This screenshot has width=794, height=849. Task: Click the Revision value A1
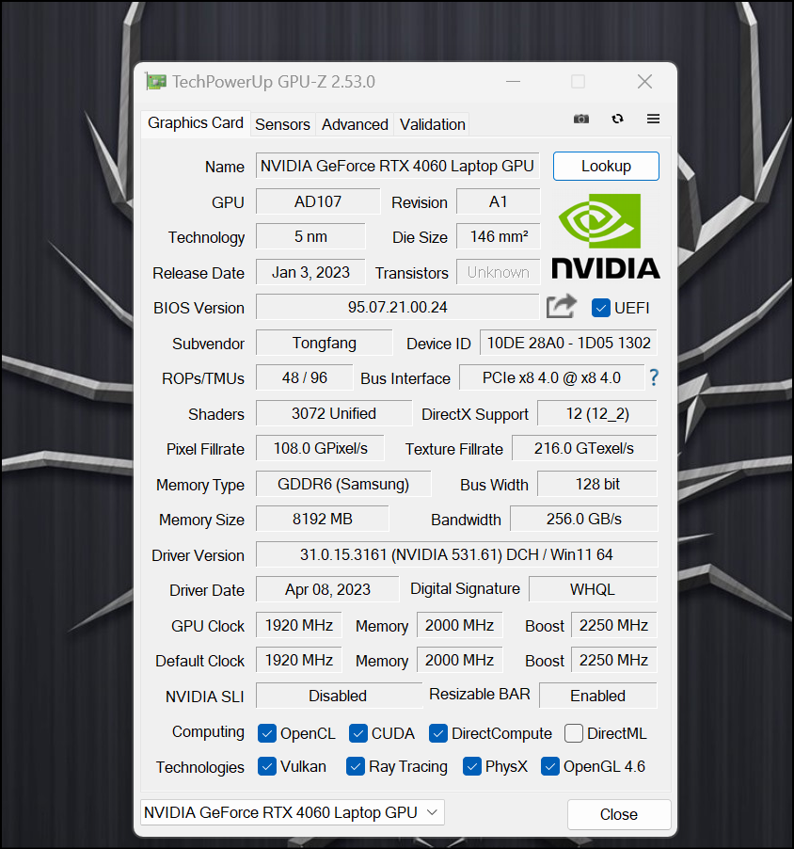tap(498, 201)
